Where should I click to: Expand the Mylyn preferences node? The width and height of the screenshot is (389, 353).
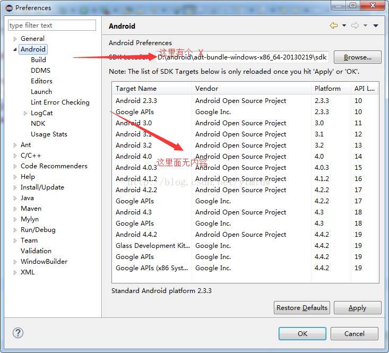coord(15,220)
